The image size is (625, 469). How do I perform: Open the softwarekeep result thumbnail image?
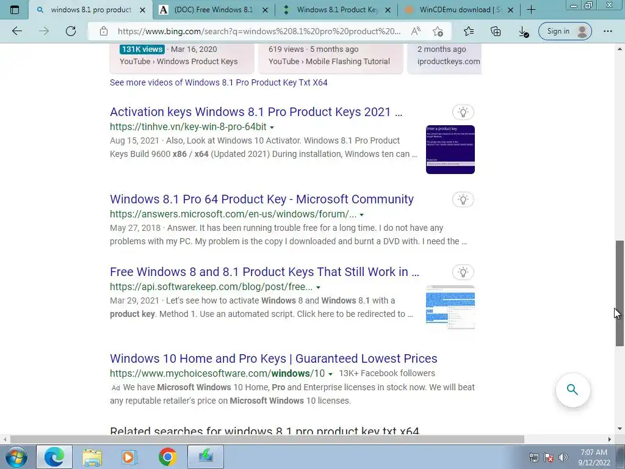pyautogui.click(x=450, y=307)
